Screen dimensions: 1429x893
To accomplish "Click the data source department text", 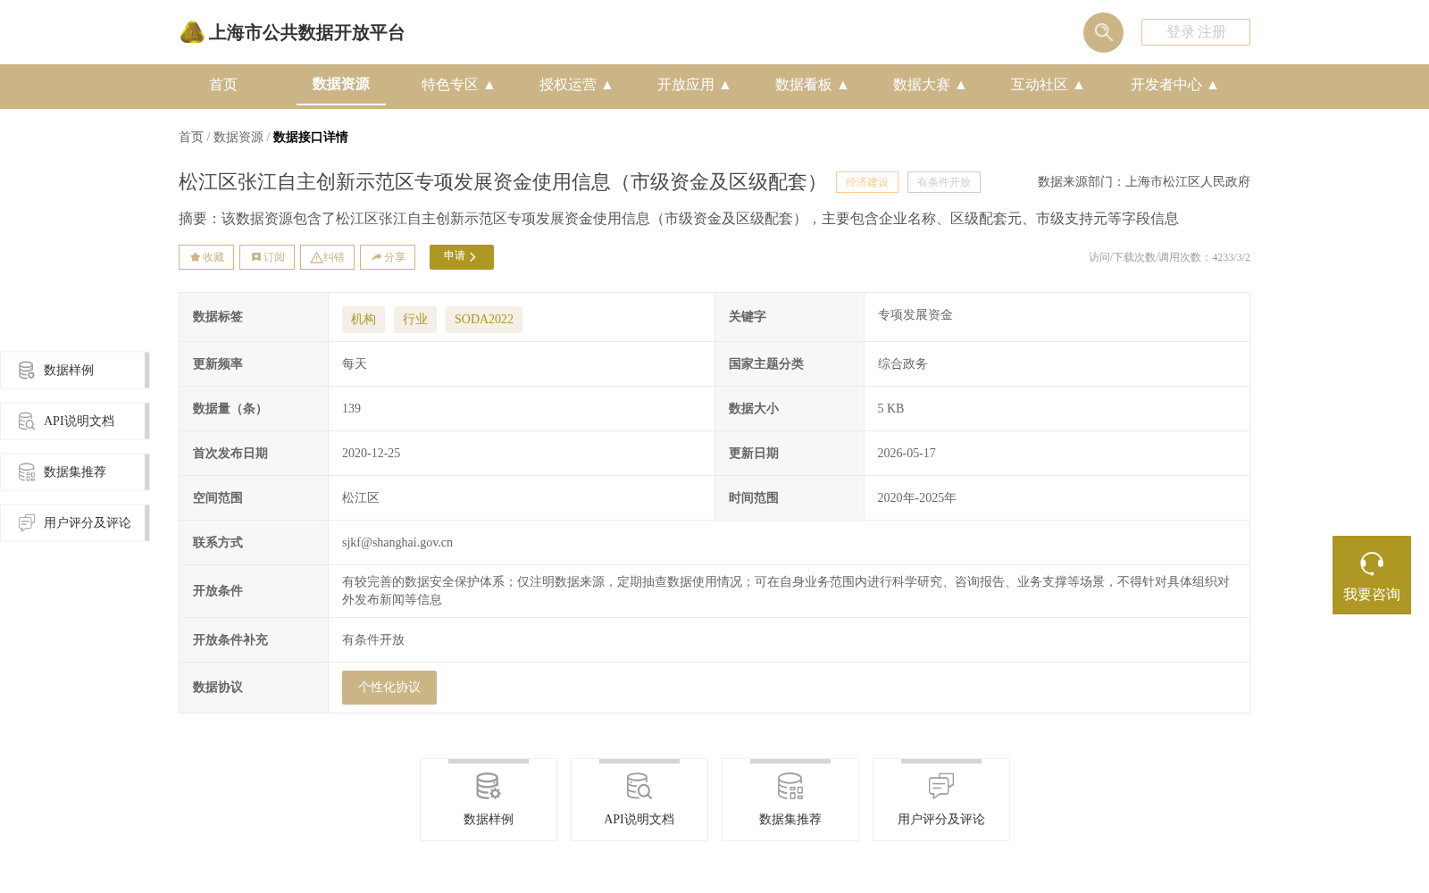I will pos(1144,182).
